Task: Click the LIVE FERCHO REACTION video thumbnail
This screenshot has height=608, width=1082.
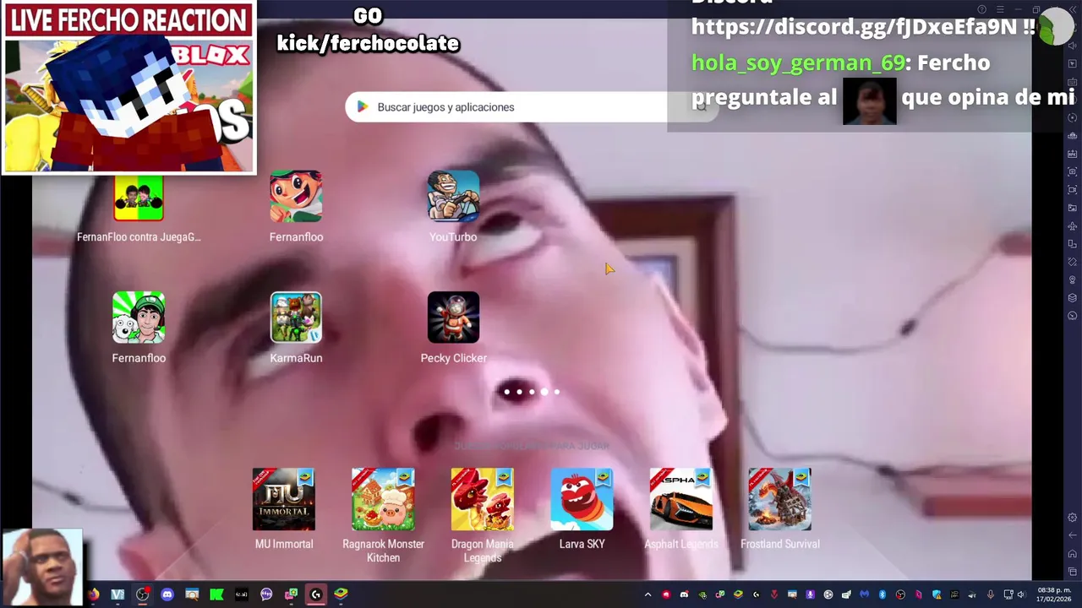Action: (x=128, y=87)
